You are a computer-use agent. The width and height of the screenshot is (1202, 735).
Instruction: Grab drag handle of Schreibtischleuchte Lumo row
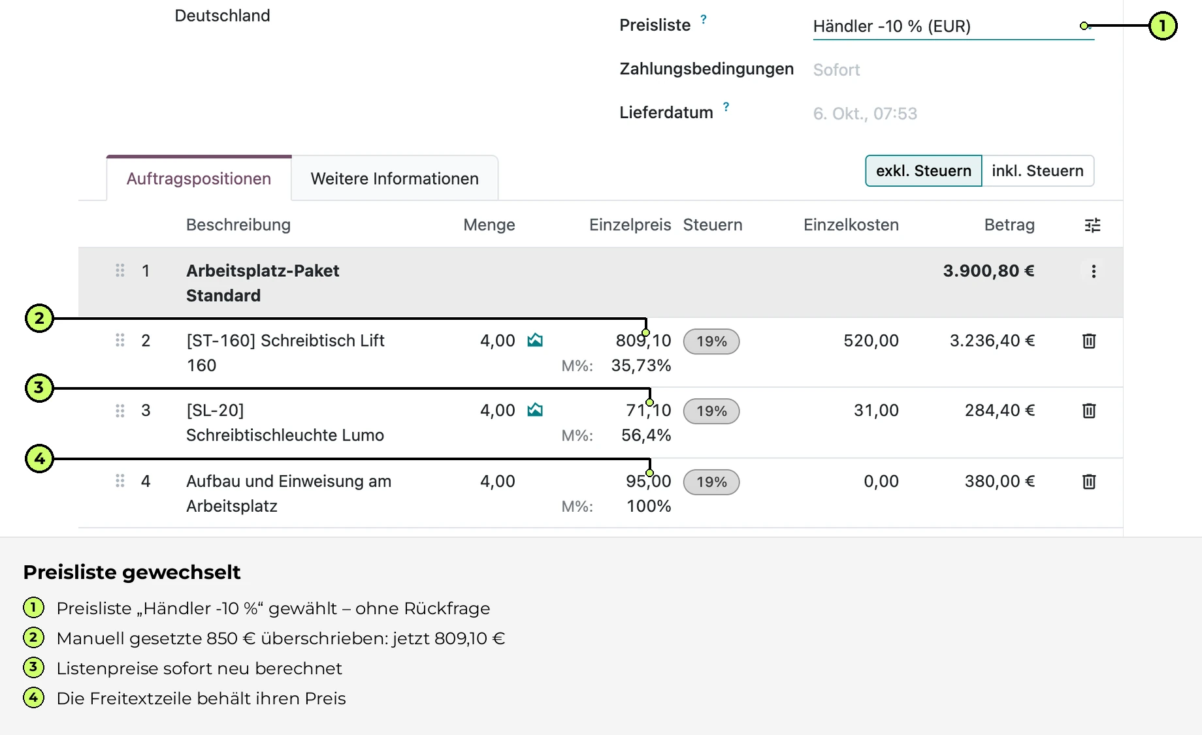120,411
